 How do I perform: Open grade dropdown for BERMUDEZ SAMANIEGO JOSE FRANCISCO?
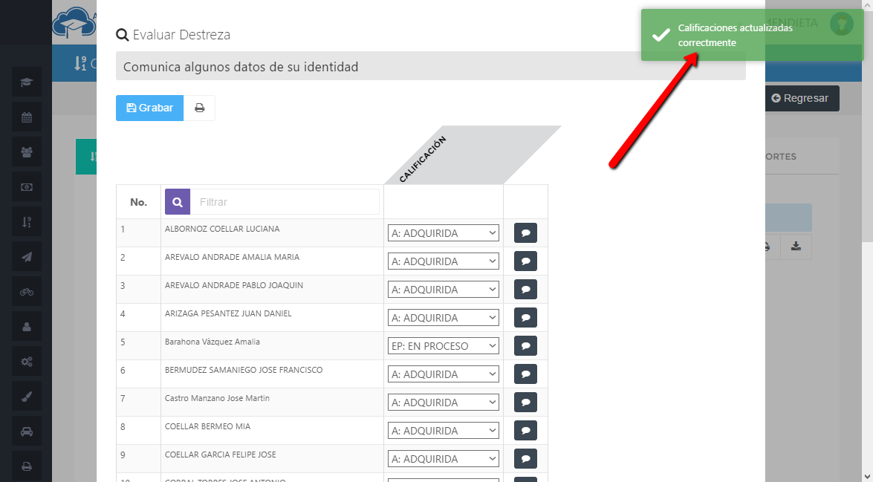[443, 374]
